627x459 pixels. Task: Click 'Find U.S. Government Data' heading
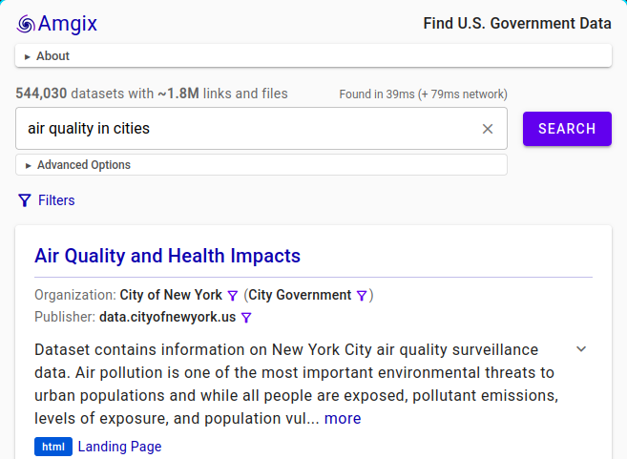click(517, 24)
